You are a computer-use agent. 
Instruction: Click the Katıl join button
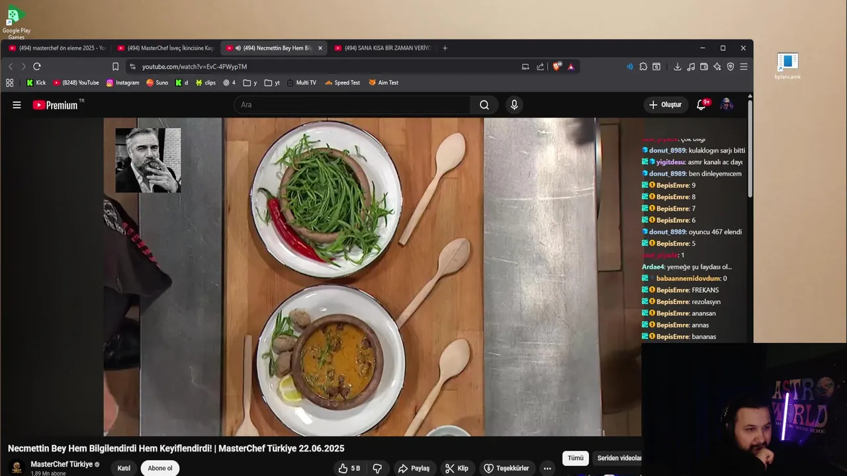point(124,468)
